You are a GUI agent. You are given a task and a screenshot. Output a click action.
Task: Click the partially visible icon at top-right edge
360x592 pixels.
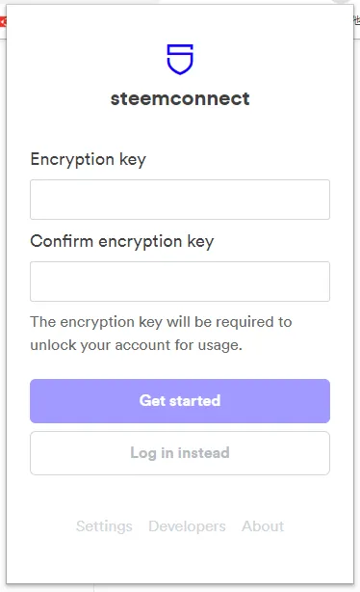point(356,20)
